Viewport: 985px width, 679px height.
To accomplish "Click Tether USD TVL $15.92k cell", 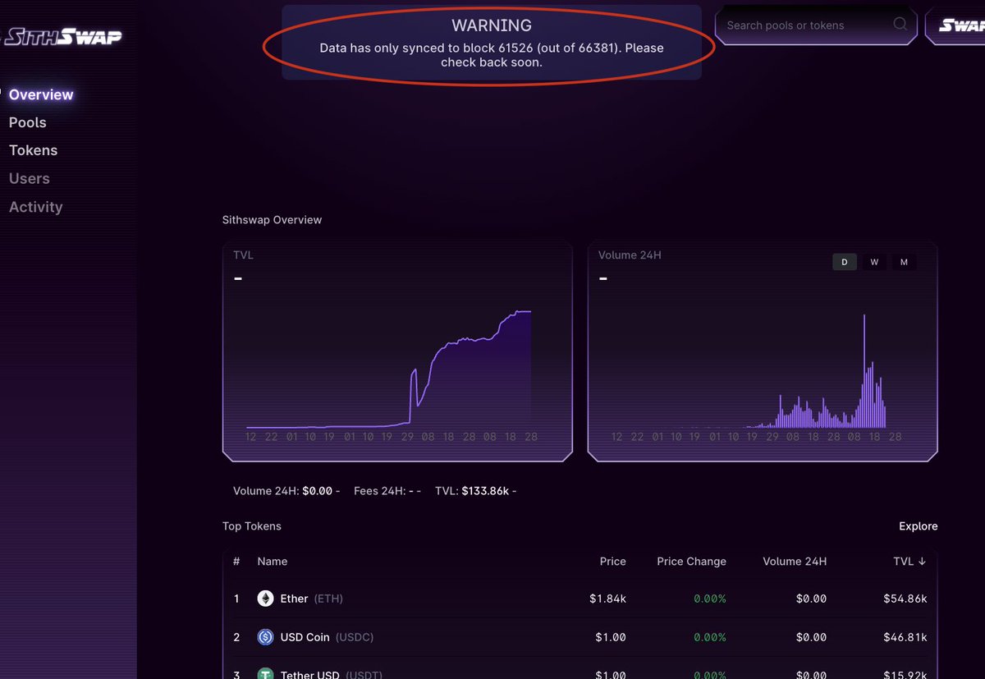I will coord(905,675).
